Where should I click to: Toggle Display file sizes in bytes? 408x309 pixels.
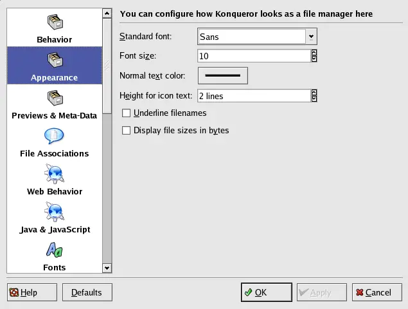click(x=127, y=131)
